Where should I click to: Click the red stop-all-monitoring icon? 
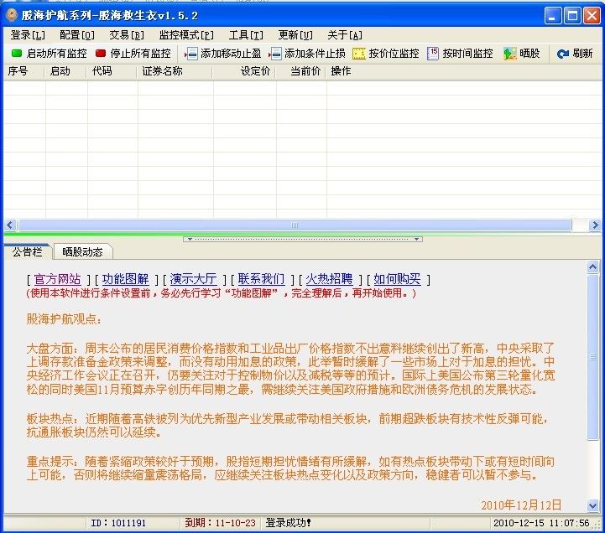pyautogui.click(x=101, y=53)
